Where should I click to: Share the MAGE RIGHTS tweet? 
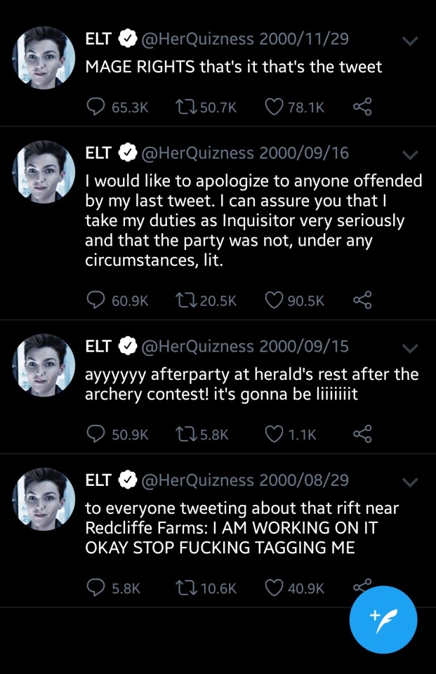(x=362, y=107)
